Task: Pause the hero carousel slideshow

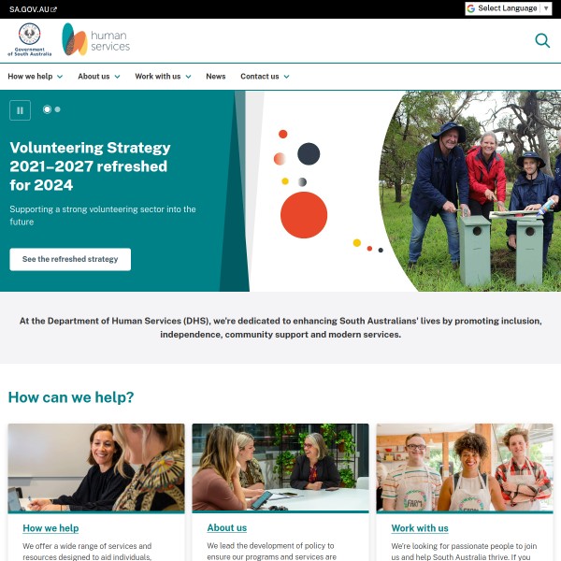Action: (20, 110)
